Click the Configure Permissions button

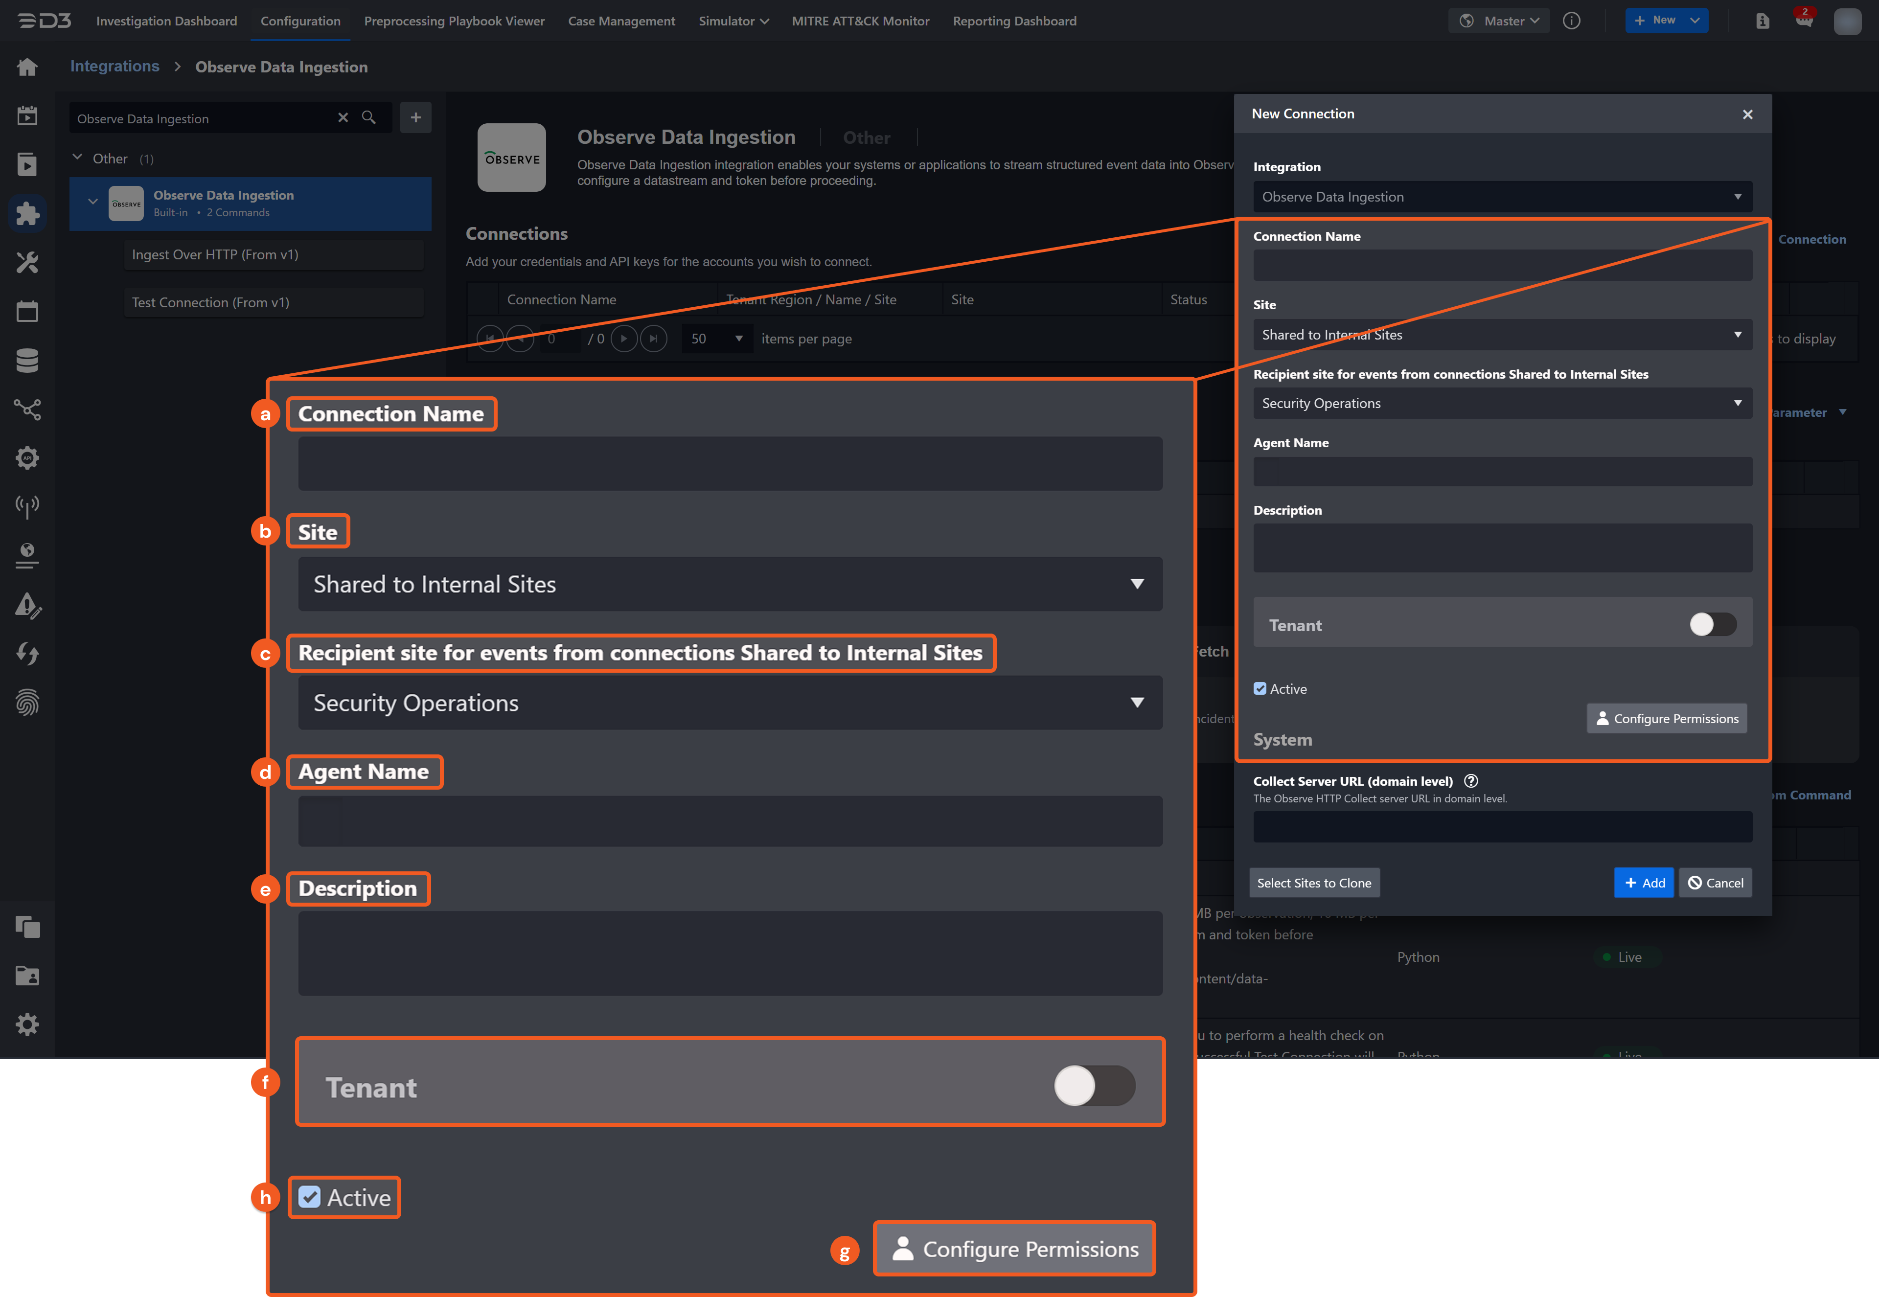click(1666, 718)
